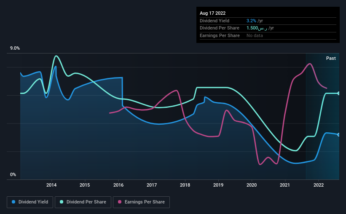Click the Aug 17 2022 tooltip date header

[212, 13]
